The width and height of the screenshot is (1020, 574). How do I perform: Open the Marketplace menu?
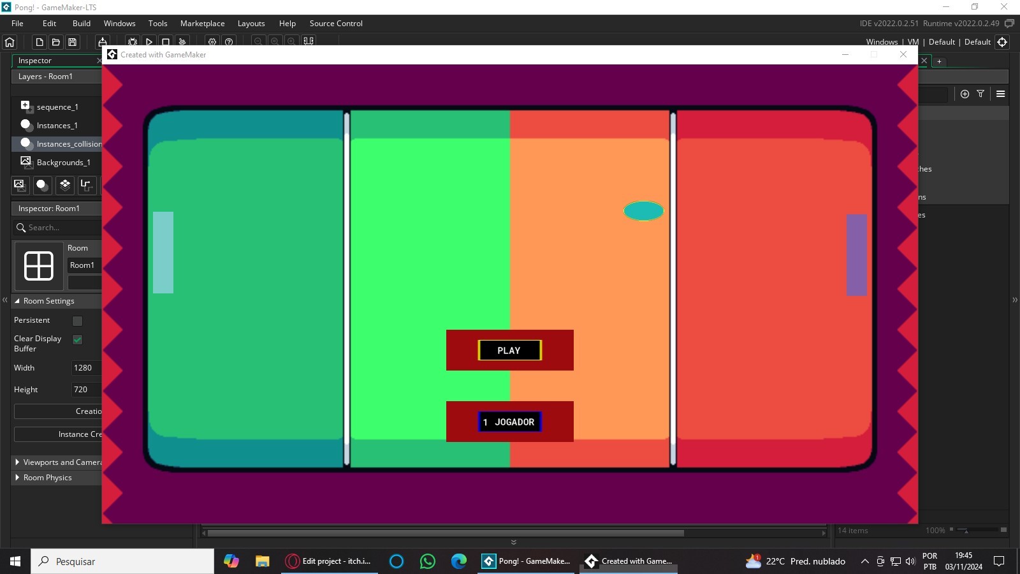(x=202, y=24)
